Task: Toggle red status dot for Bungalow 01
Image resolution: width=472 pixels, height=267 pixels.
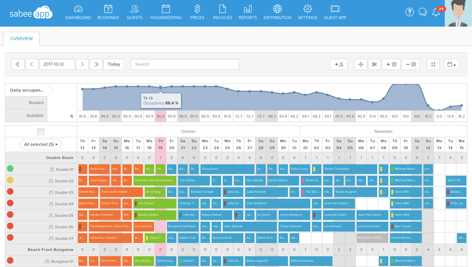Action: coord(10,261)
